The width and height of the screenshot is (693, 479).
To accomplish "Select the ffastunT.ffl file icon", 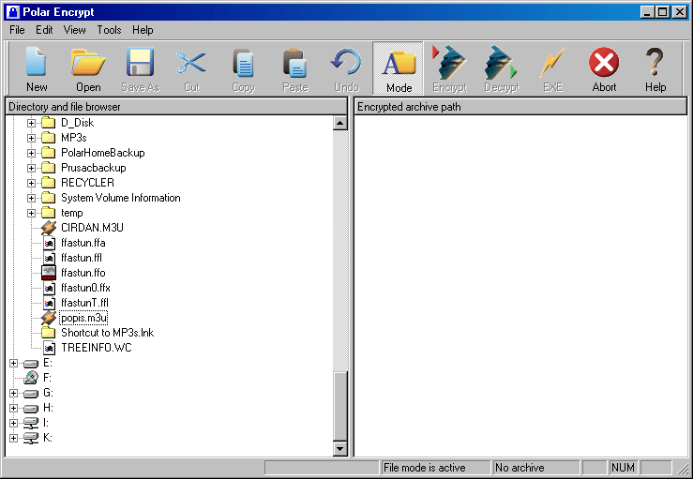I will 49,303.
